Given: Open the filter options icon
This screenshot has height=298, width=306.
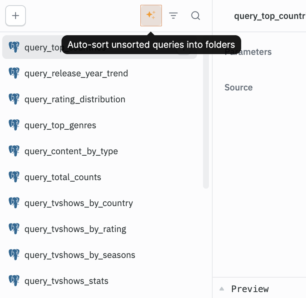Looking at the screenshot, I should click(x=173, y=16).
